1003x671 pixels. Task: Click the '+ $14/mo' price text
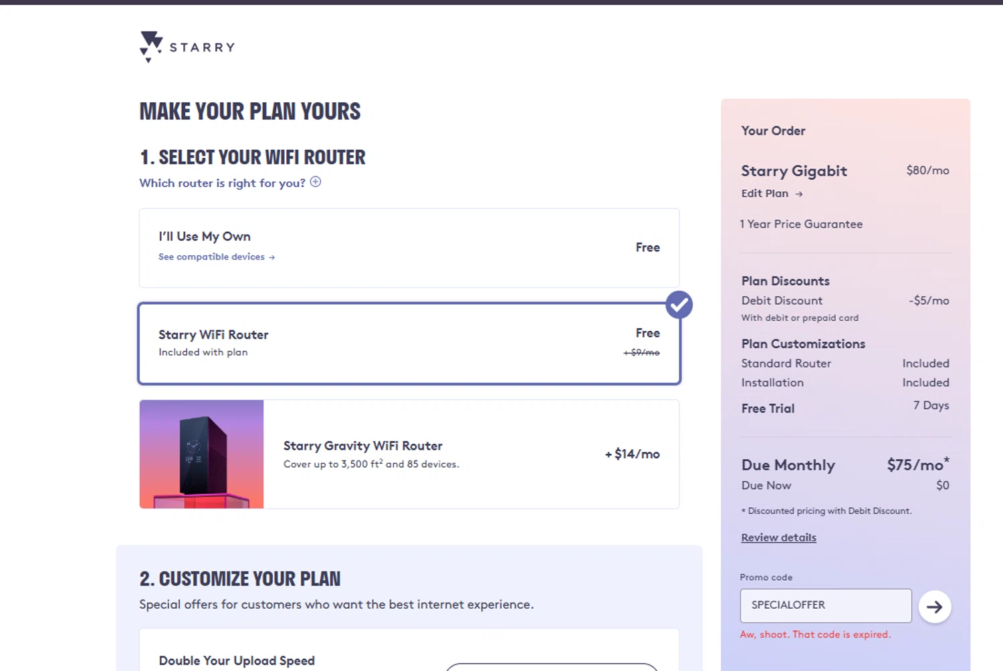(633, 454)
